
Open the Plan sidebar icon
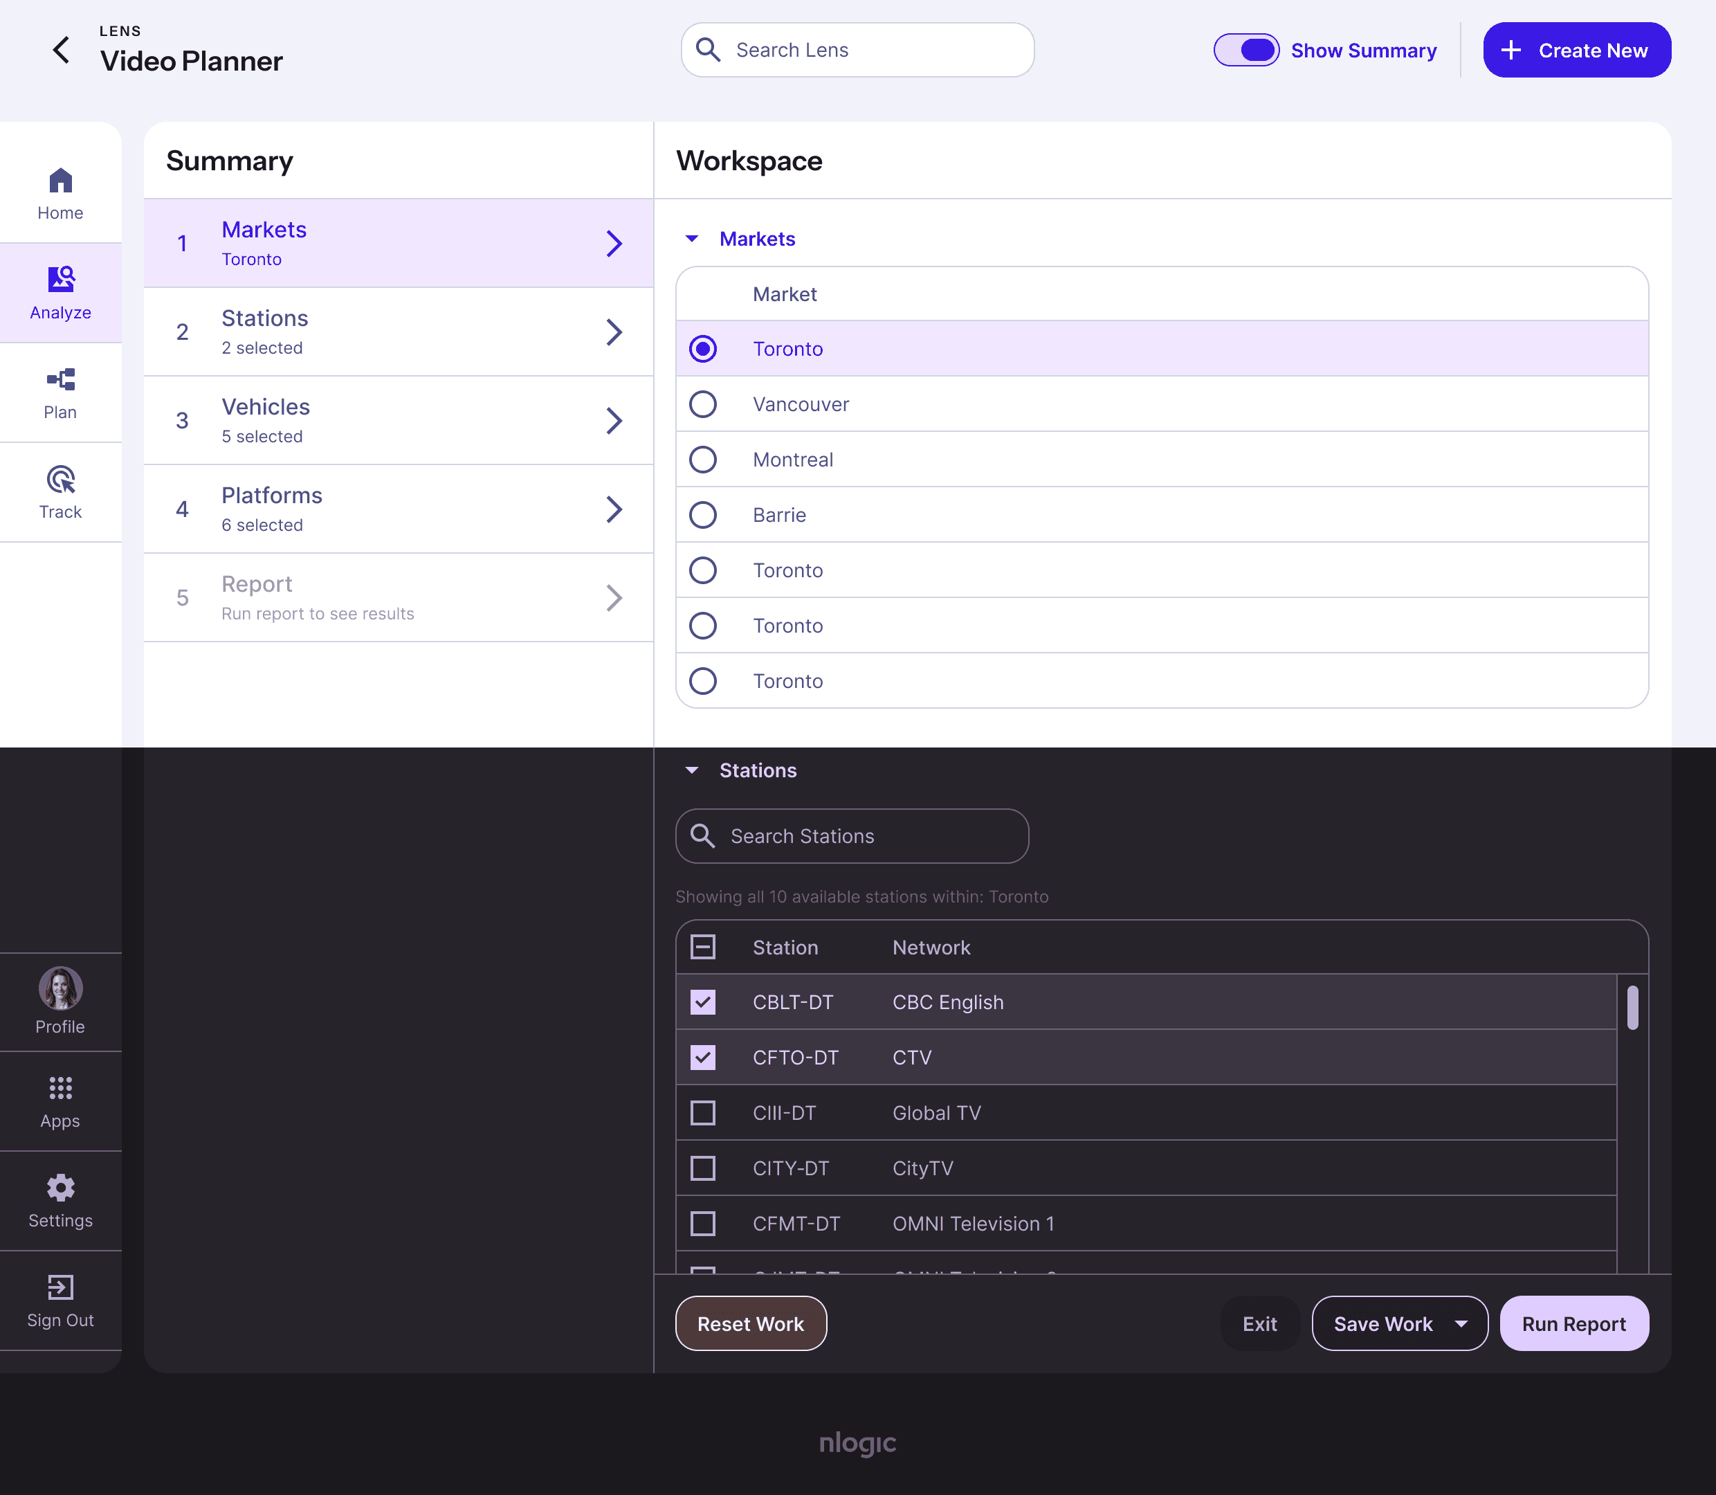(60, 381)
